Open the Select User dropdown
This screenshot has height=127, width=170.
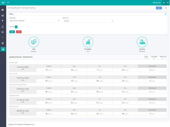(x=88, y=21)
